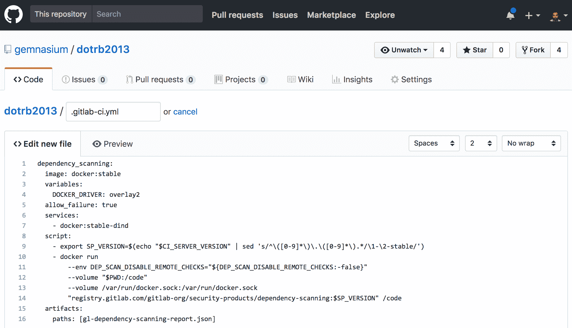
Task: Place cursor on dependency_scanning: line
Action: pyautogui.click(x=75, y=163)
